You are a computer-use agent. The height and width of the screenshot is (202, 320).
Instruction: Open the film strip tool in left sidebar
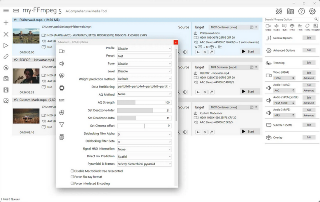[6, 90]
